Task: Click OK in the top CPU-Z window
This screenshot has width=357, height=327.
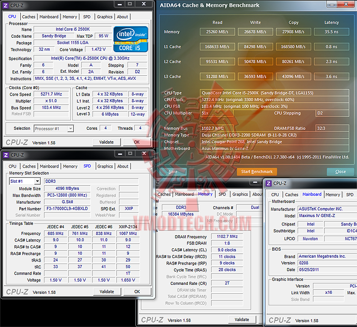Action: (x=137, y=142)
